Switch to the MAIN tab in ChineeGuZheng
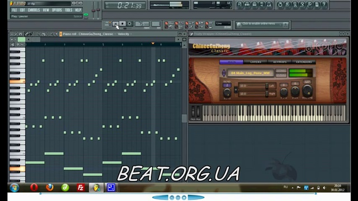 (x=232, y=62)
